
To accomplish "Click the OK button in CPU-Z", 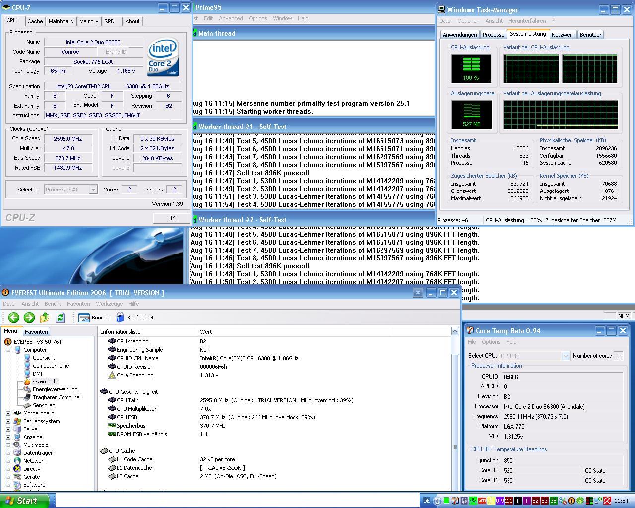I will tap(172, 218).
